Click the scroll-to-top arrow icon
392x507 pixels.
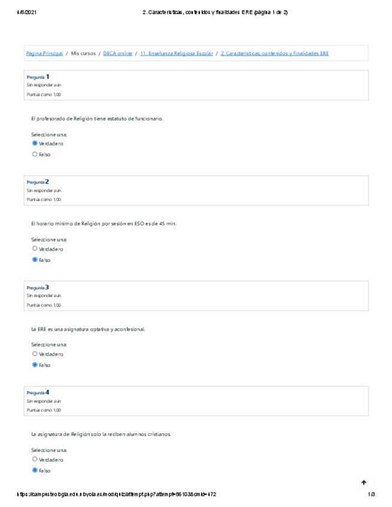click(363, 482)
